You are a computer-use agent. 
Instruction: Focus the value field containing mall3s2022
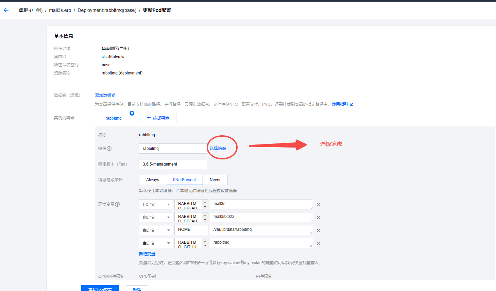click(x=261, y=217)
